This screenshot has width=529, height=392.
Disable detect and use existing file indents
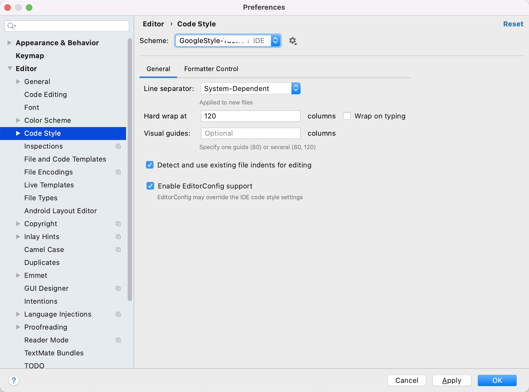pyautogui.click(x=150, y=165)
